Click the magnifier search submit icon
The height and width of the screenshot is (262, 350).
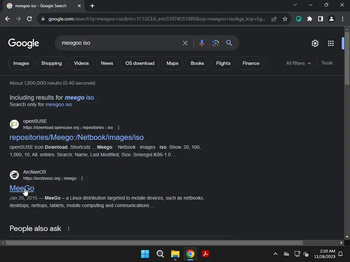(x=229, y=43)
